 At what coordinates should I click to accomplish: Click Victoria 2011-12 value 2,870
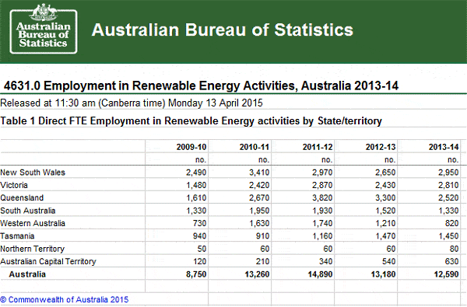322,185
